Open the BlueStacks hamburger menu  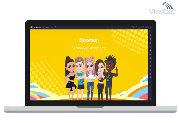[x=136, y=27]
